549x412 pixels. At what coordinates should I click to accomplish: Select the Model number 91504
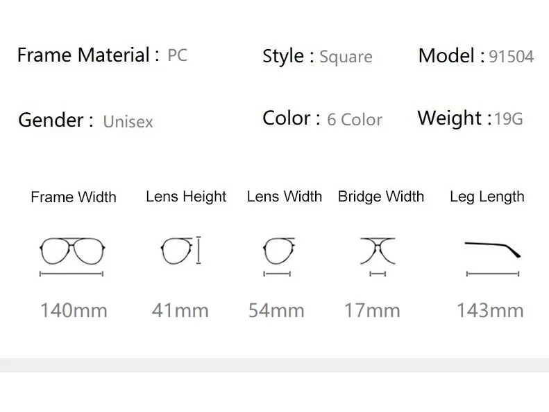tap(512, 57)
